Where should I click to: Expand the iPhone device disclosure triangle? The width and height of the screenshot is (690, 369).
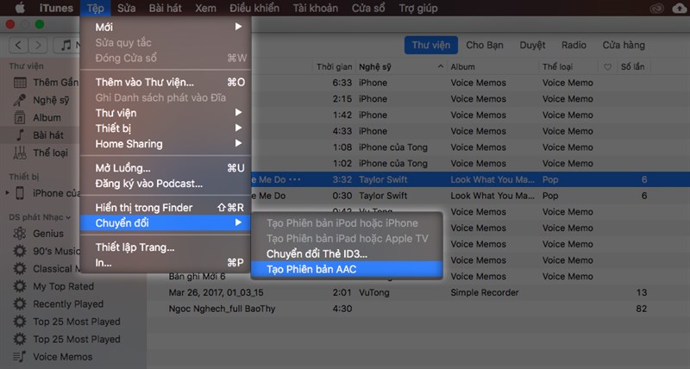click(x=7, y=192)
